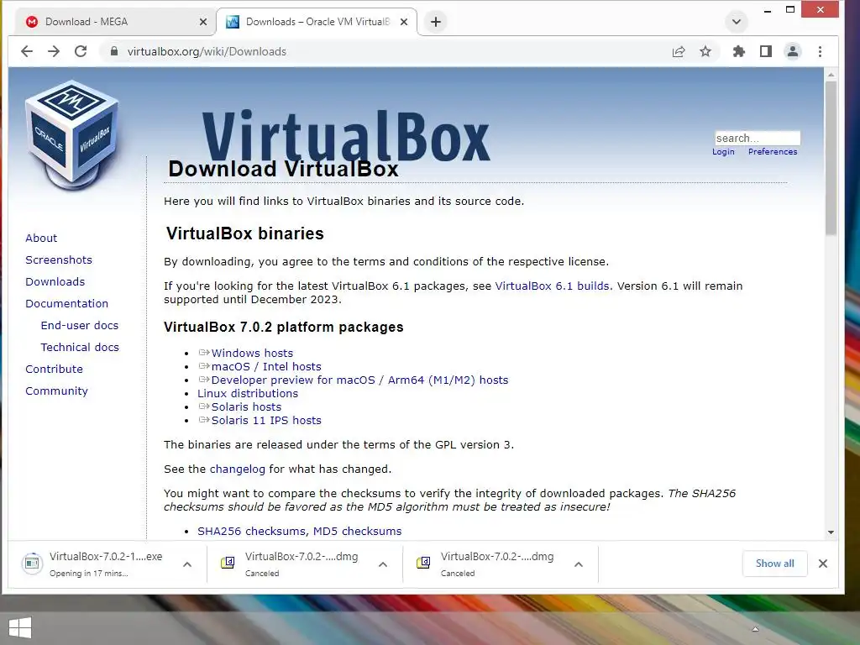Screen dimensions: 860x645
Task: Show hidden system tray icons
Action: pos(755,629)
